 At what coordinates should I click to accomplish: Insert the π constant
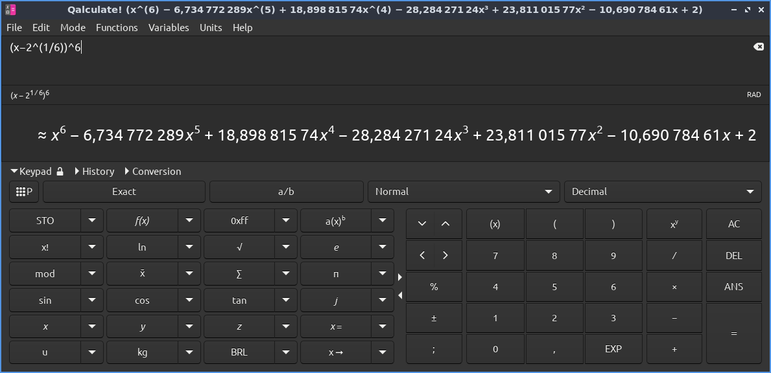point(337,273)
